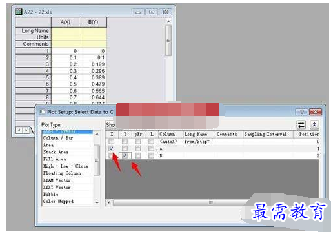
Task: Click the Plot Setup dialog title icon
Action: click(x=41, y=111)
